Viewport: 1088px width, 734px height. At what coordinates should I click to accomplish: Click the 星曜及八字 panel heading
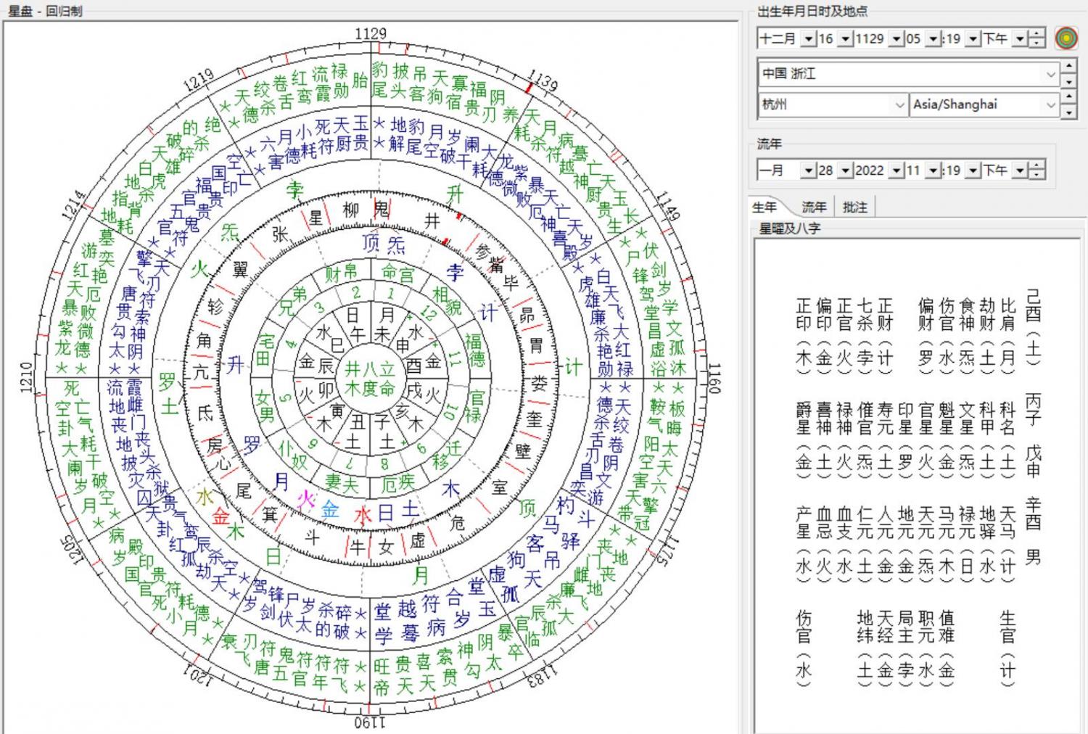(x=789, y=228)
